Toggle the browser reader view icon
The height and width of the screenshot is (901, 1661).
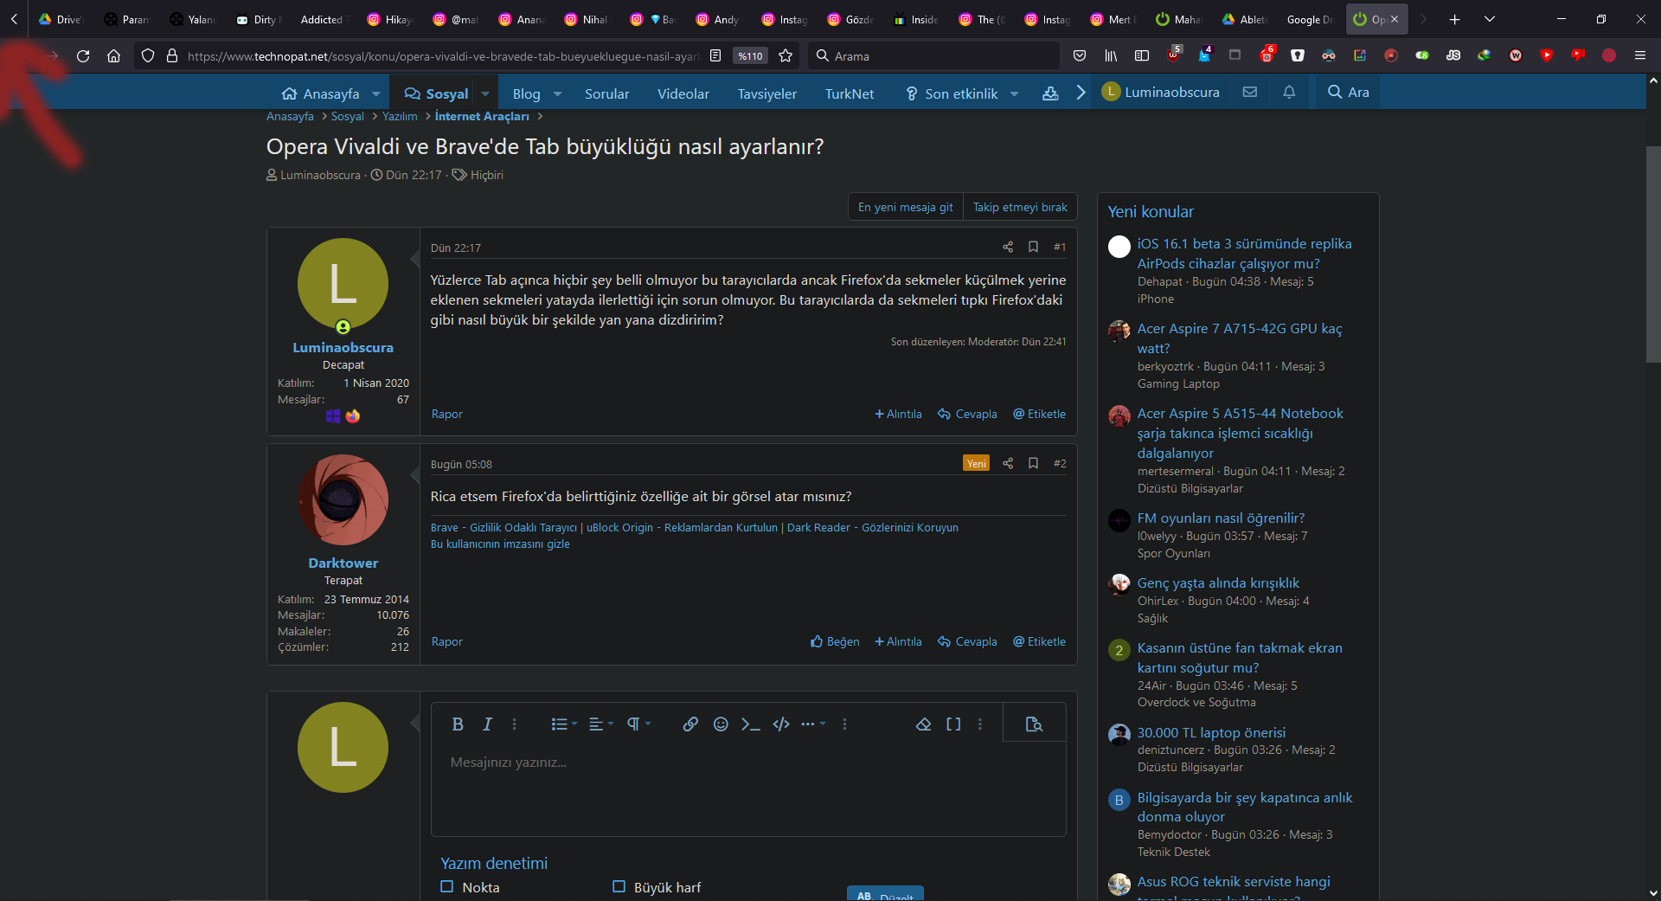[x=715, y=55]
